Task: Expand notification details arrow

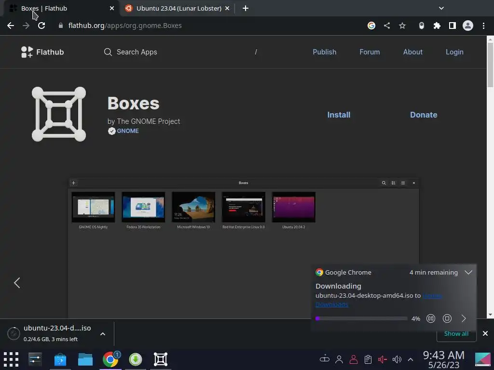Action: [464, 318]
